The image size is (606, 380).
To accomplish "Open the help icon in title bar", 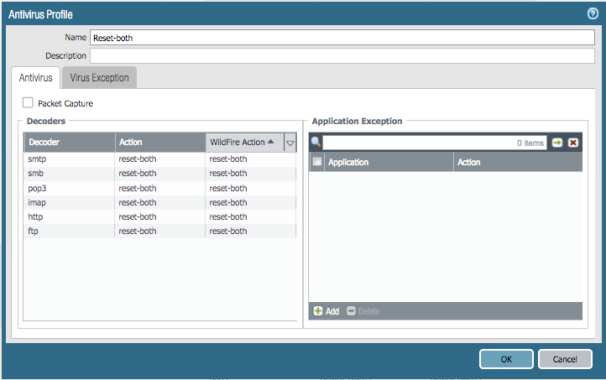I will click(593, 13).
